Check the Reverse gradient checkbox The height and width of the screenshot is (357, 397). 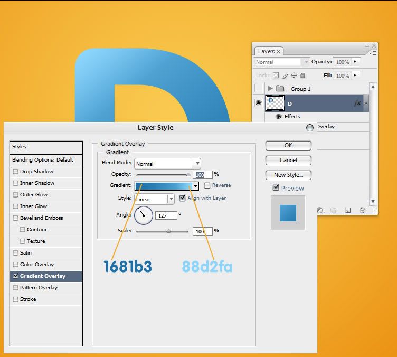tap(207, 185)
